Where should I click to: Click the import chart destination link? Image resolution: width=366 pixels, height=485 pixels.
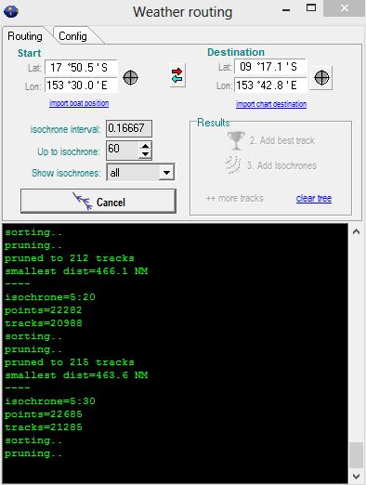click(271, 104)
